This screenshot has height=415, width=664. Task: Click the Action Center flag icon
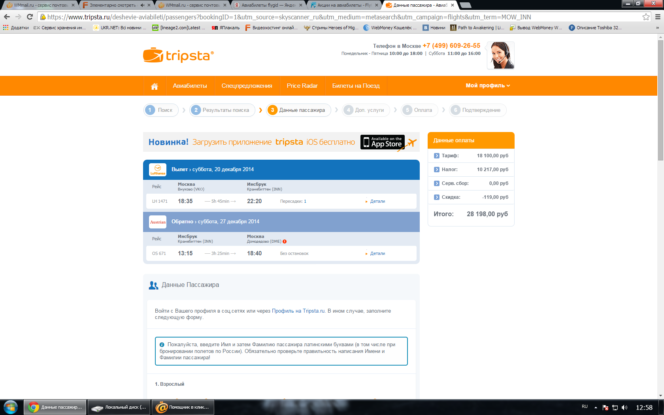(606, 407)
